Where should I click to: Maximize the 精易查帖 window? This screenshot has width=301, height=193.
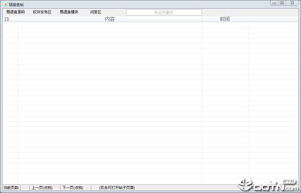point(282,3)
